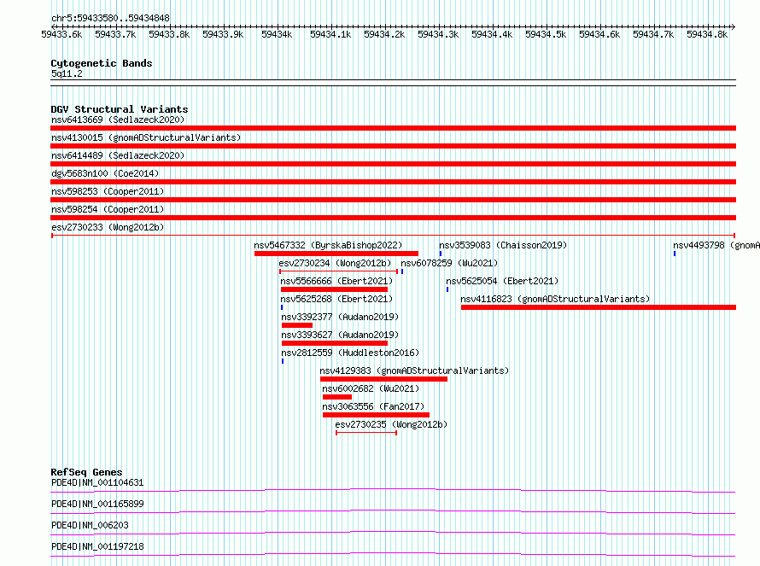Click the Cytogenetic Bands track heading
Image resolution: width=760 pixels, height=566 pixels.
pos(102,63)
